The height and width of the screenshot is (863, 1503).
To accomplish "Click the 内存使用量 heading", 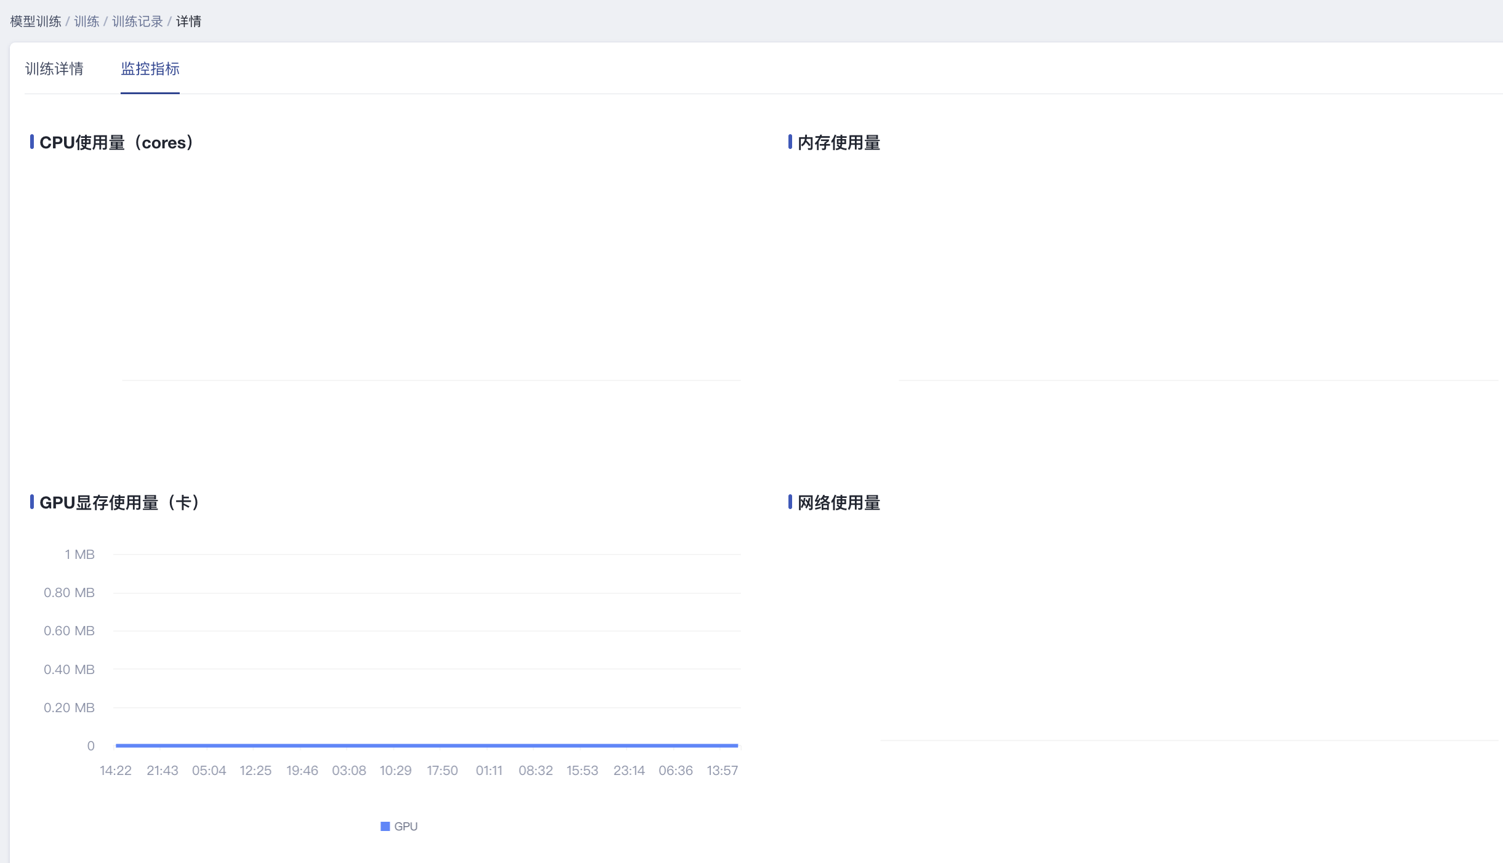I will click(x=838, y=143).
